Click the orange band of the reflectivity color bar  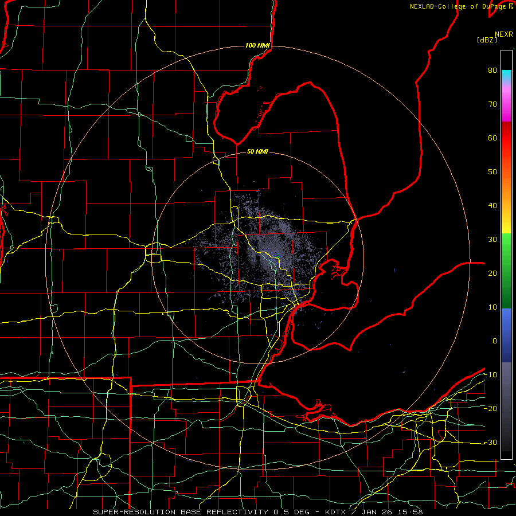506,187
